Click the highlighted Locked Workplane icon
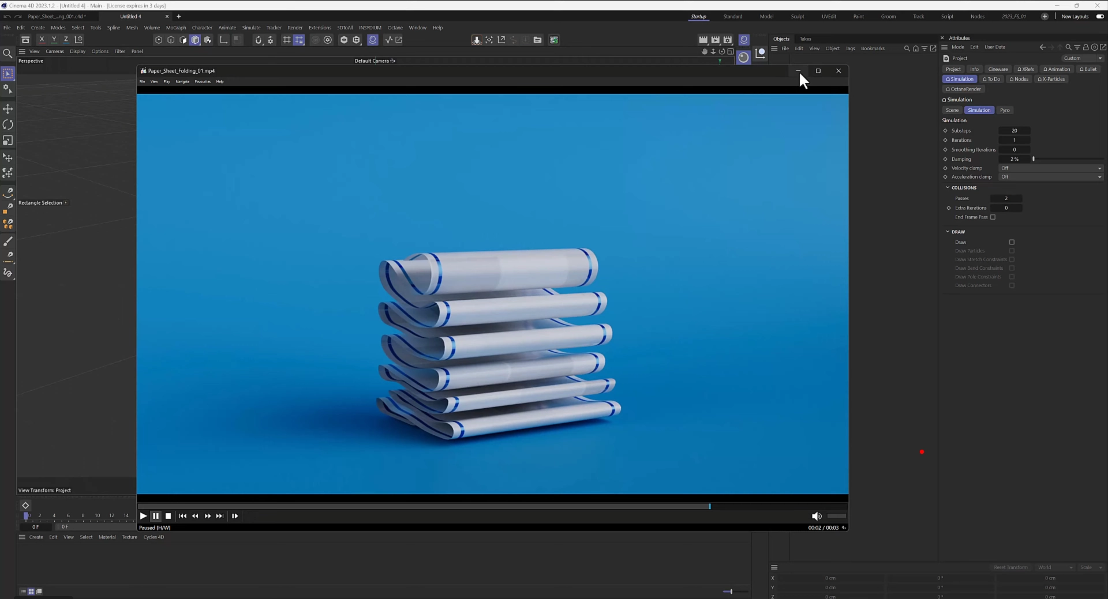The height and width of the screenshot is (599, 1108). pos(299,40)
